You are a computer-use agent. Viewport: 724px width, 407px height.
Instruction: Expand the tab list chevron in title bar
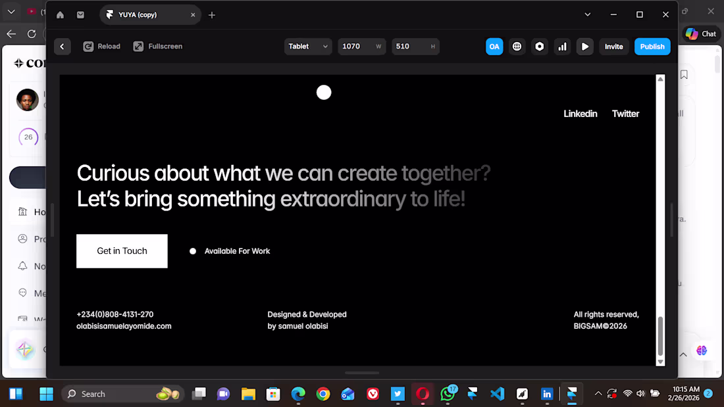(x=587, y=14)
